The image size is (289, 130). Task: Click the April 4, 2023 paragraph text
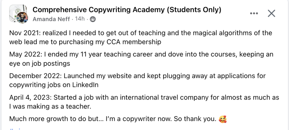144,102
